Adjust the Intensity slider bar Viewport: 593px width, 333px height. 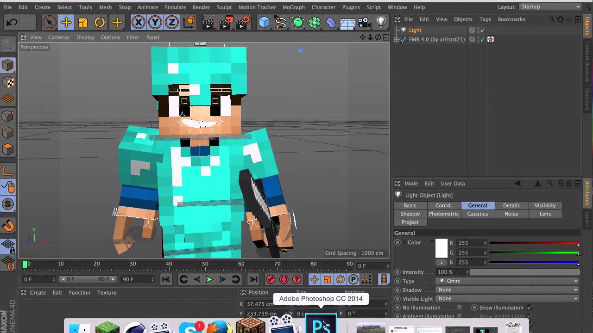525,272
